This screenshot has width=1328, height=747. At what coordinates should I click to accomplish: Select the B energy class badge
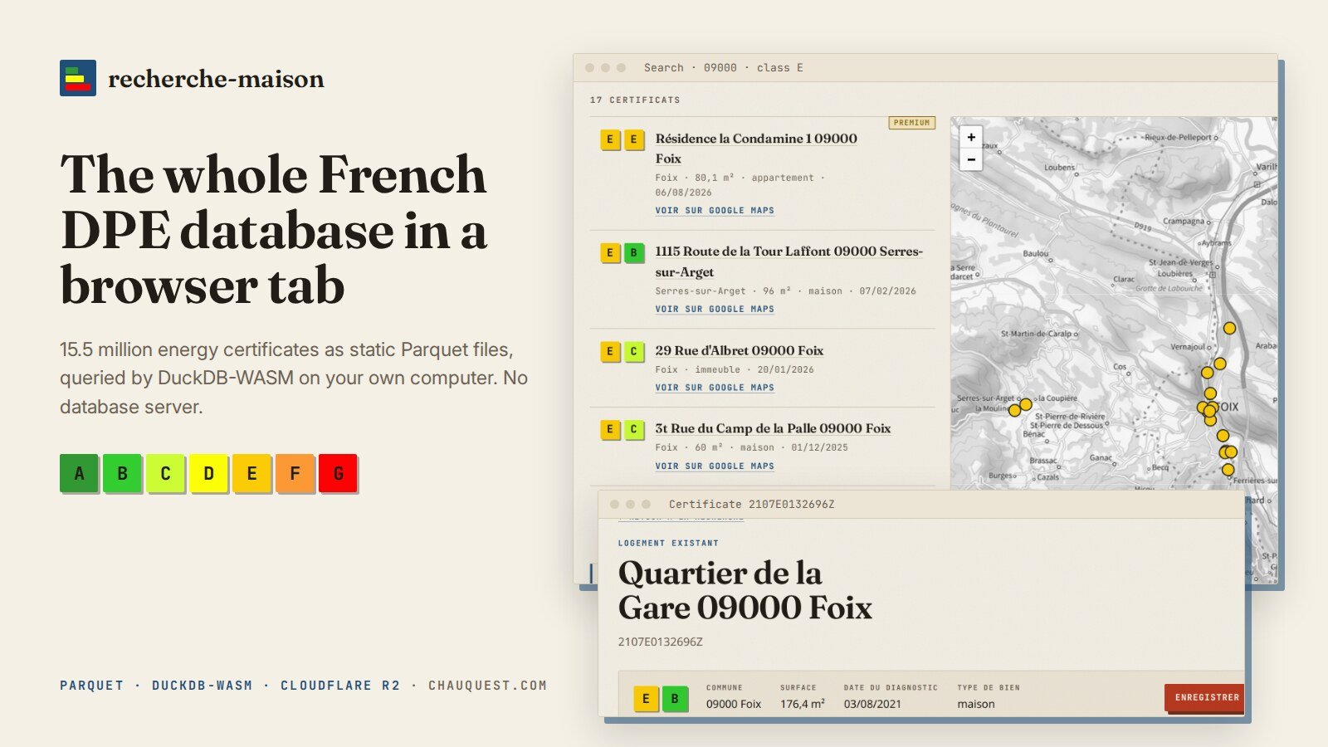tap(122, 473)
